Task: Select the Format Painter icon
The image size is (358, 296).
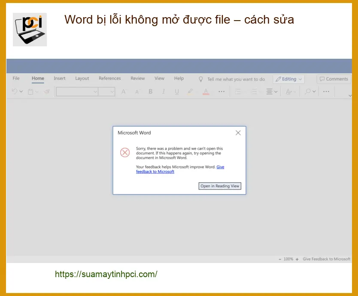Action: click(x=47, y=91)
